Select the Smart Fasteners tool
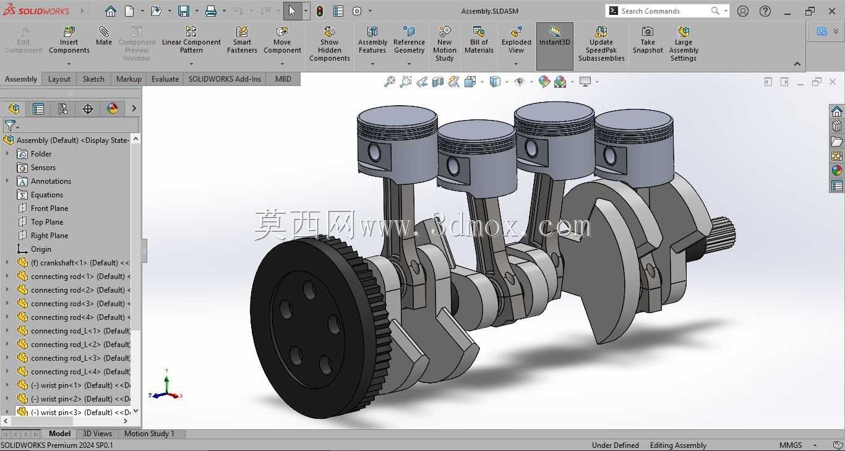845x451 pixels. click(x=242, y=40)
